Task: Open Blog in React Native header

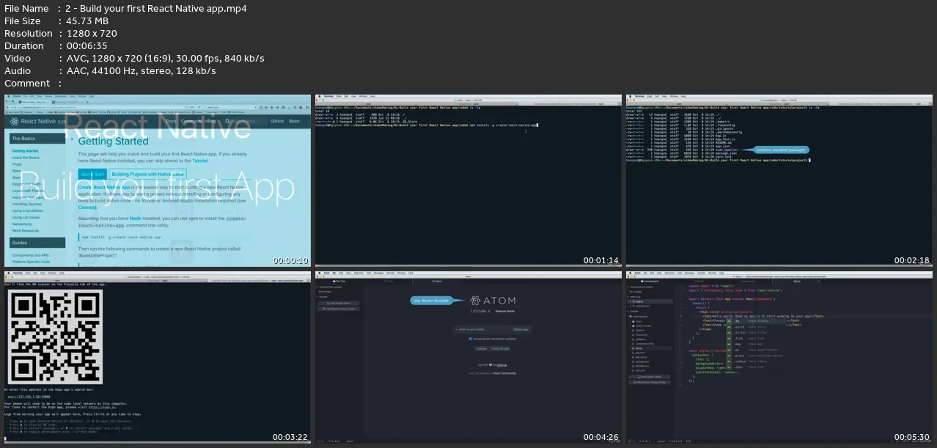Action: tap(212, 121)
